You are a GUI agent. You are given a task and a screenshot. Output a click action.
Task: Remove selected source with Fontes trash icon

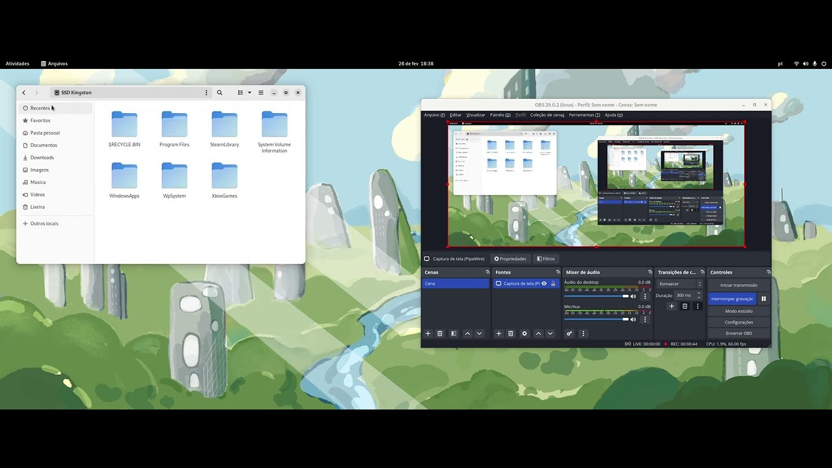tap(511, 333)
